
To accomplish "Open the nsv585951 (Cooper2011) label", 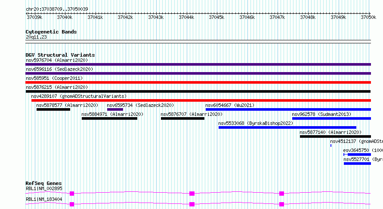I will pos(54,78).
